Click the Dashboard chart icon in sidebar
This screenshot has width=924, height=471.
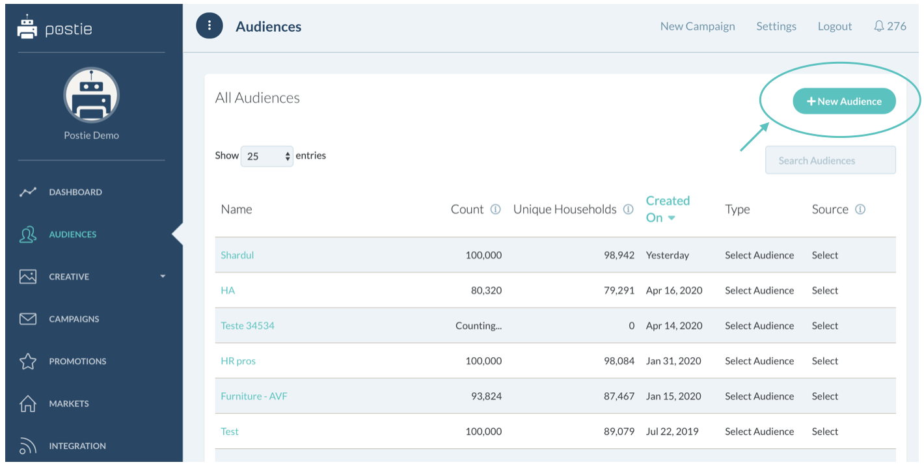[x=28, y=192]
